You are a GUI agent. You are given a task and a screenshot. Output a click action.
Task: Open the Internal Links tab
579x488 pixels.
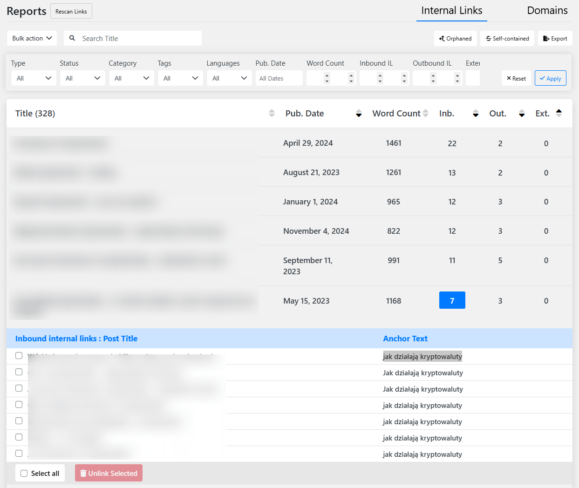pyautogui.click(x=451, y=11)
